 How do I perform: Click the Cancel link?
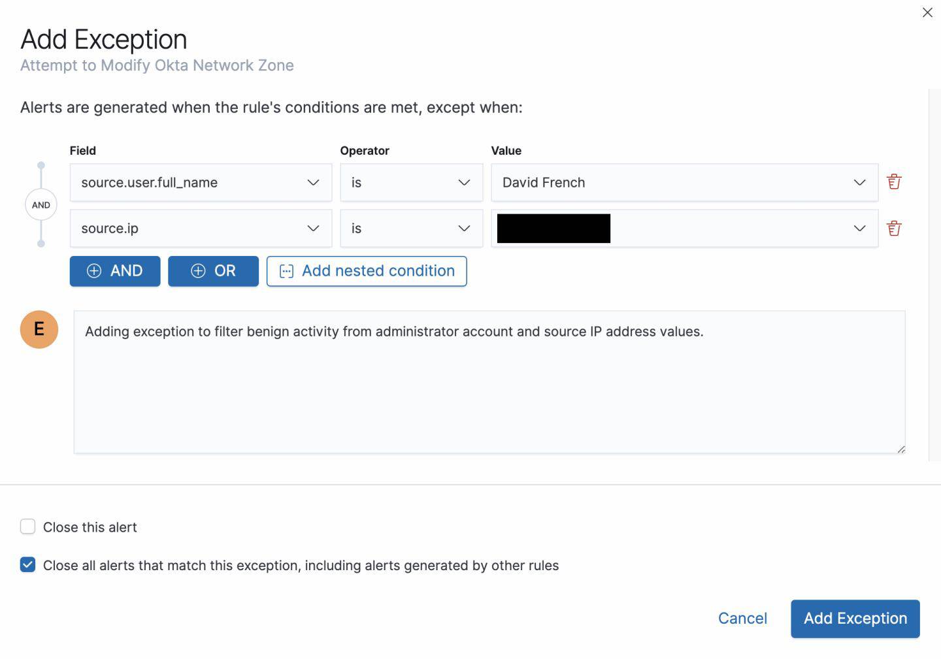point(742,619)
